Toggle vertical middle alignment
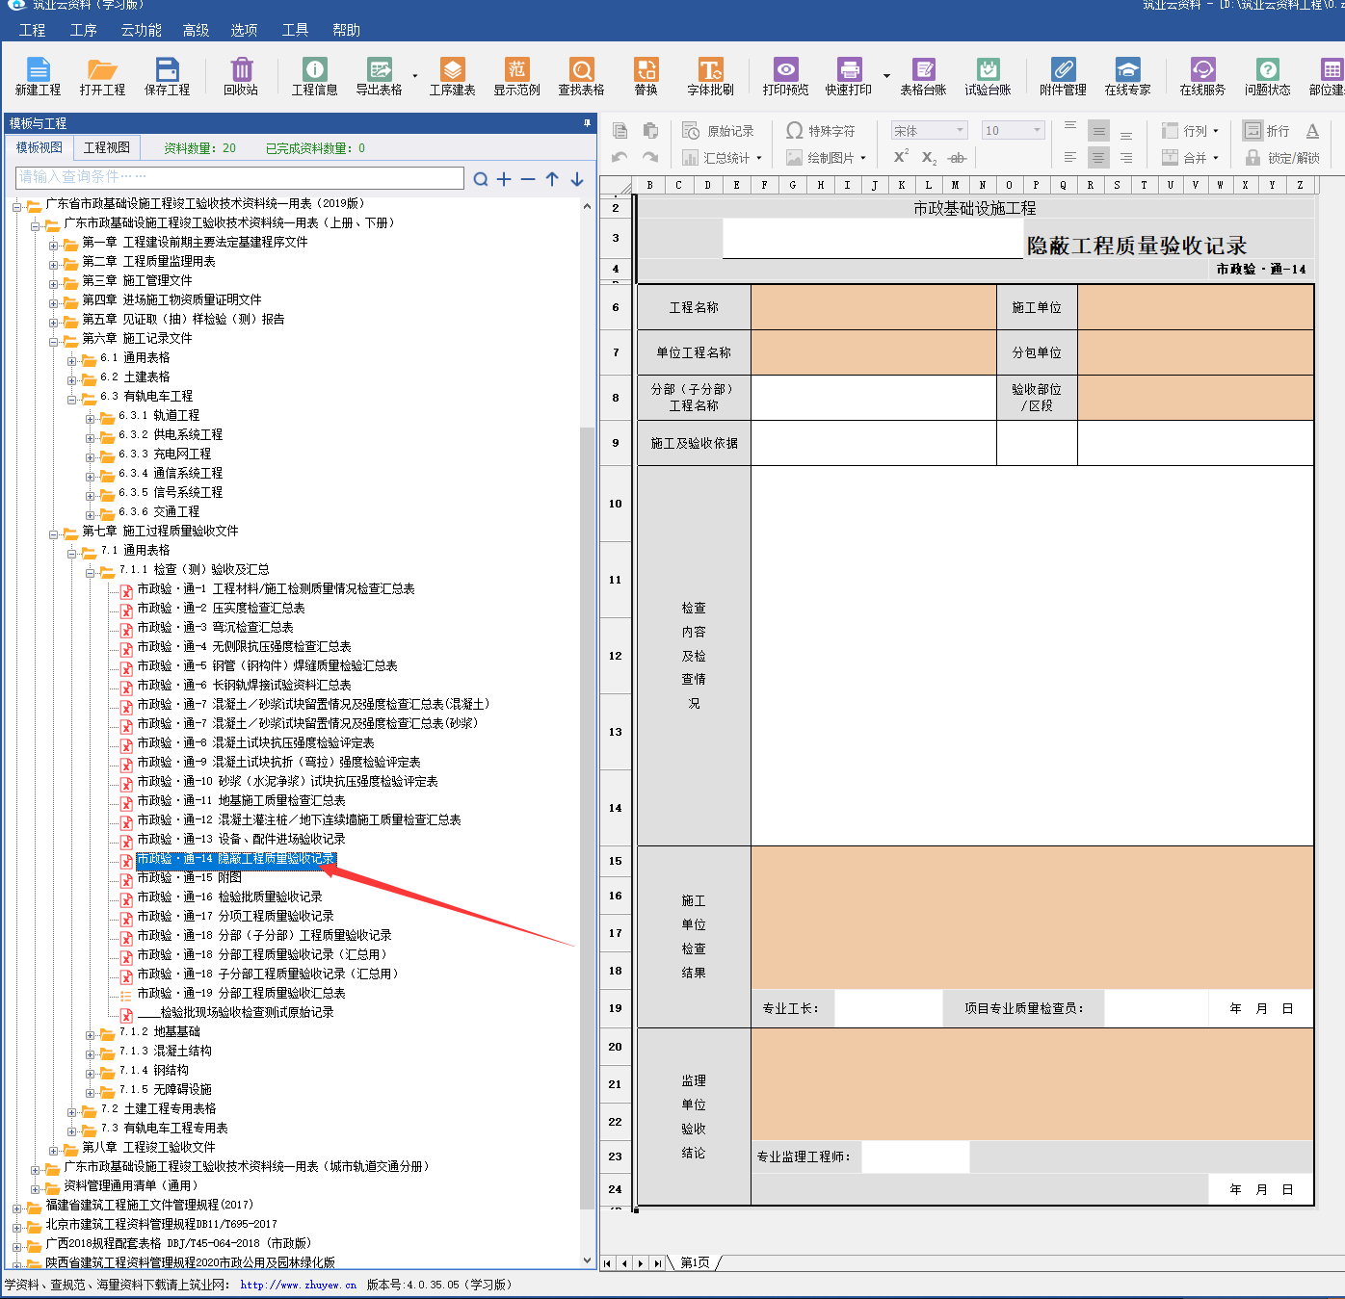 click(x=1098, y=131)
